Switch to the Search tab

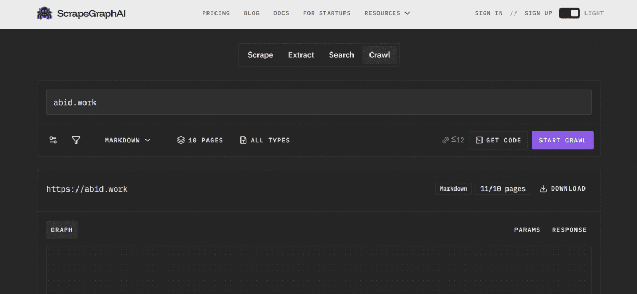pos(341,55)
